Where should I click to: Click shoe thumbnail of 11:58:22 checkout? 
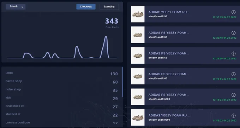tap(138, 117)
